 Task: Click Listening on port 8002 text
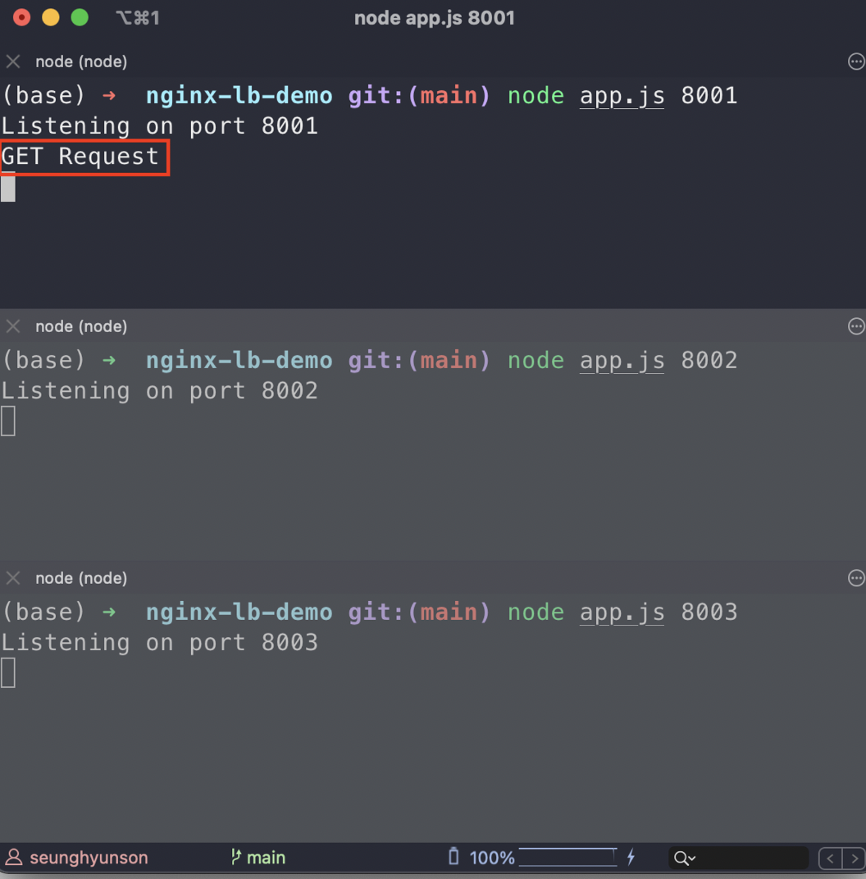pos(160,391)
